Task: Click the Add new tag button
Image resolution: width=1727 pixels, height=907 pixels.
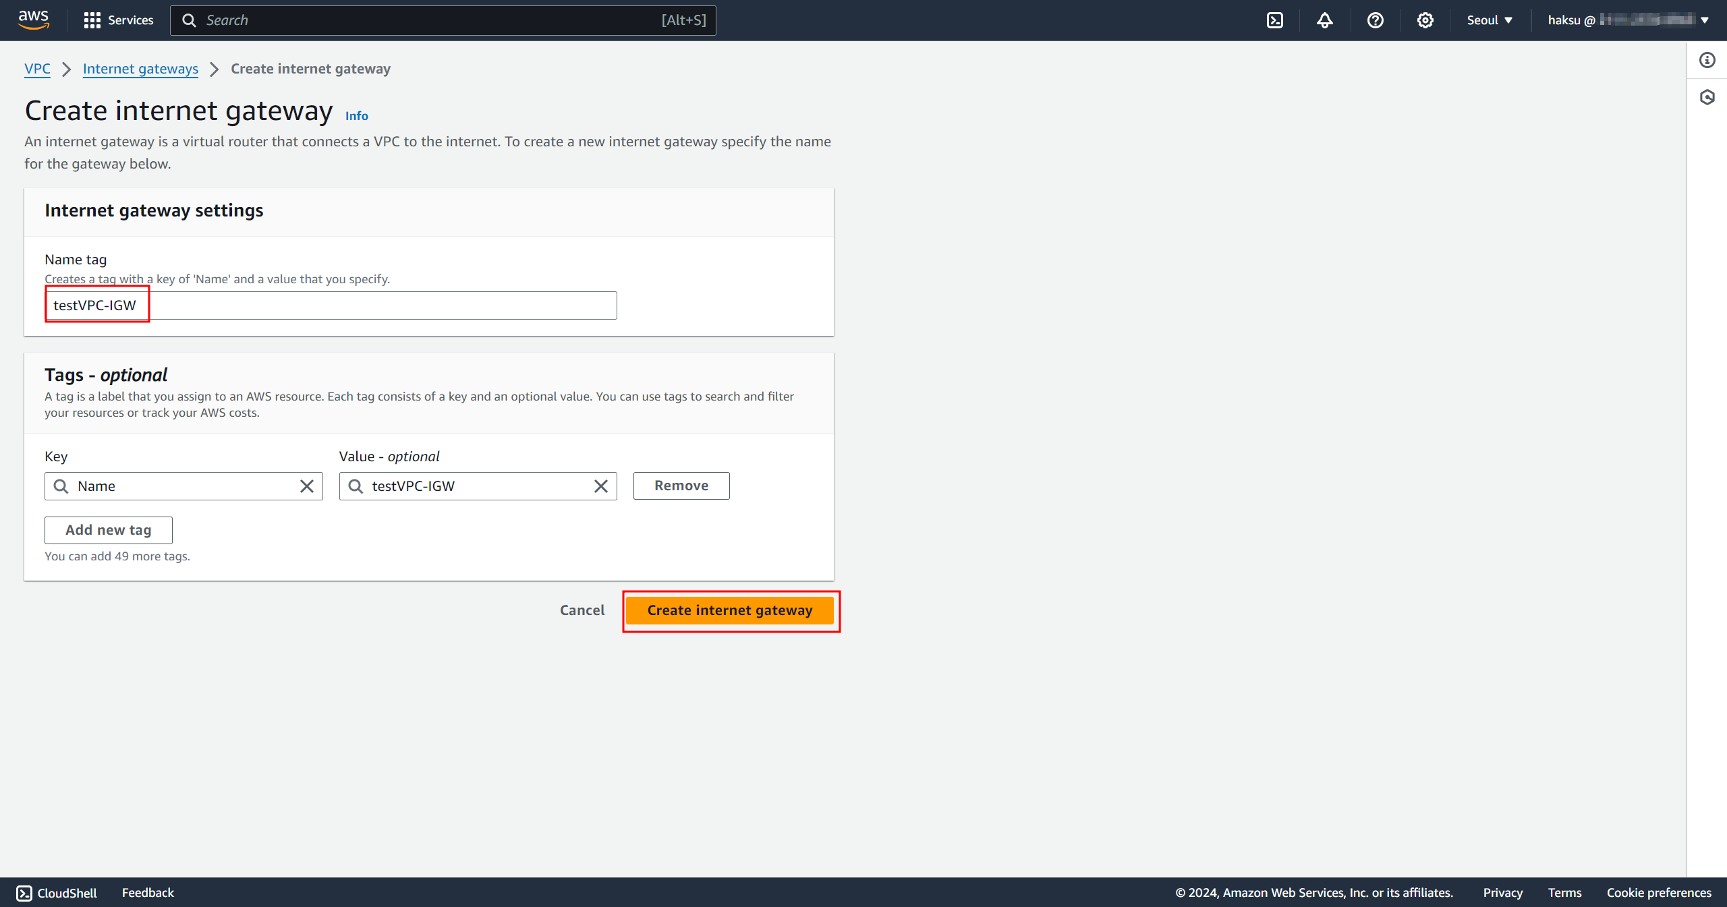Action: point(109,530)
